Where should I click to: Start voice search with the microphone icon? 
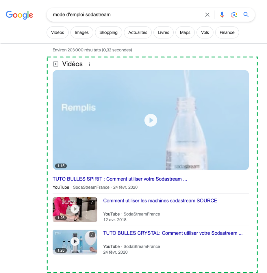tap(222, 15)
